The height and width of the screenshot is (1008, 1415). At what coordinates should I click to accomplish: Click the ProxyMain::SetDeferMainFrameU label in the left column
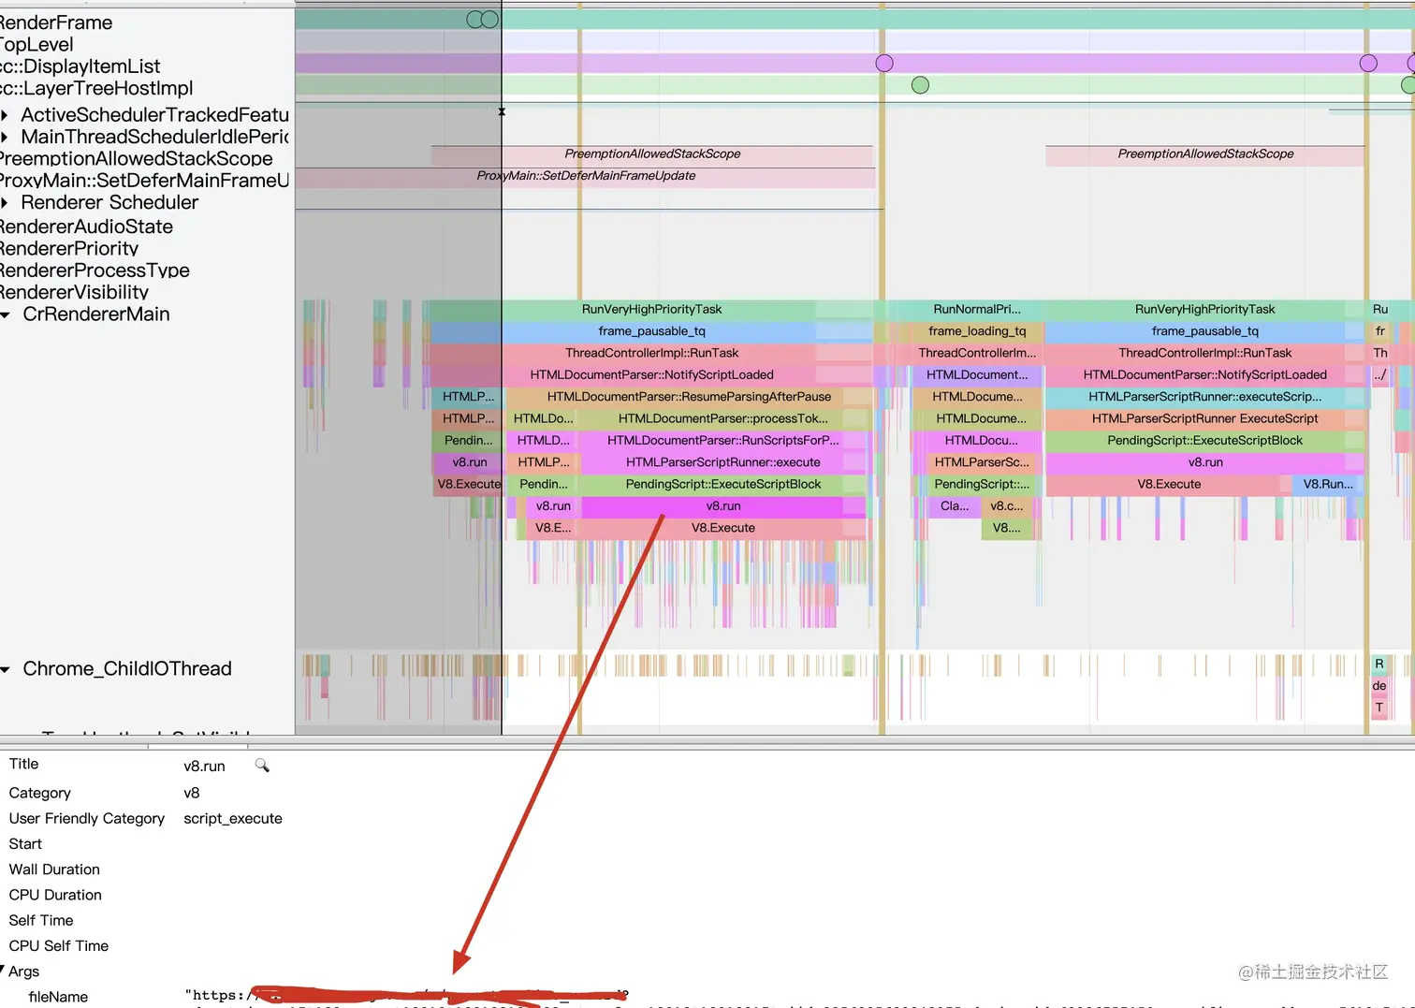click(x=145, y=181)
